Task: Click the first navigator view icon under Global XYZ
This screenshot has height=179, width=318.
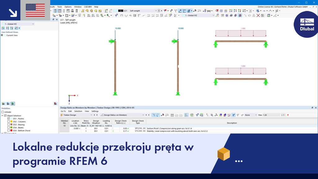Action: pos(3,28)
